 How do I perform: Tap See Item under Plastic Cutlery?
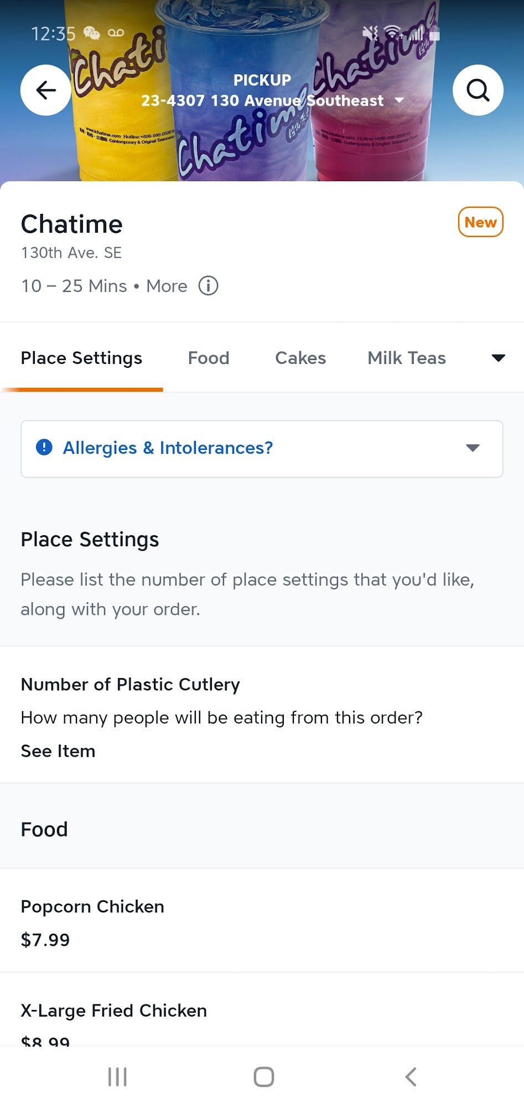click(58, 751)
